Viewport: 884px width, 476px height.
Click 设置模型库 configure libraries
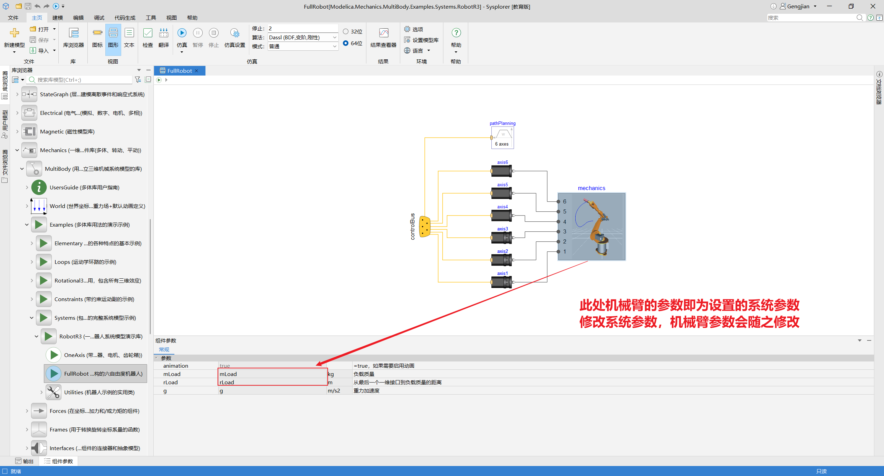coord(422,40)
